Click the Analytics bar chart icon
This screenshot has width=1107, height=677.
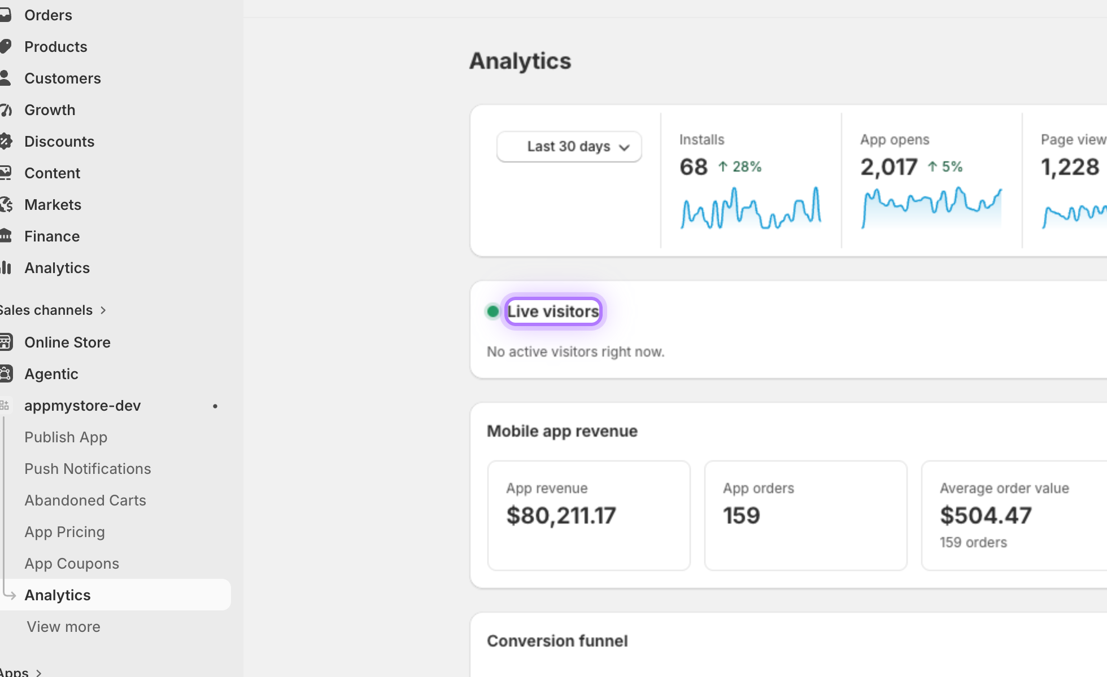[5, 268]
